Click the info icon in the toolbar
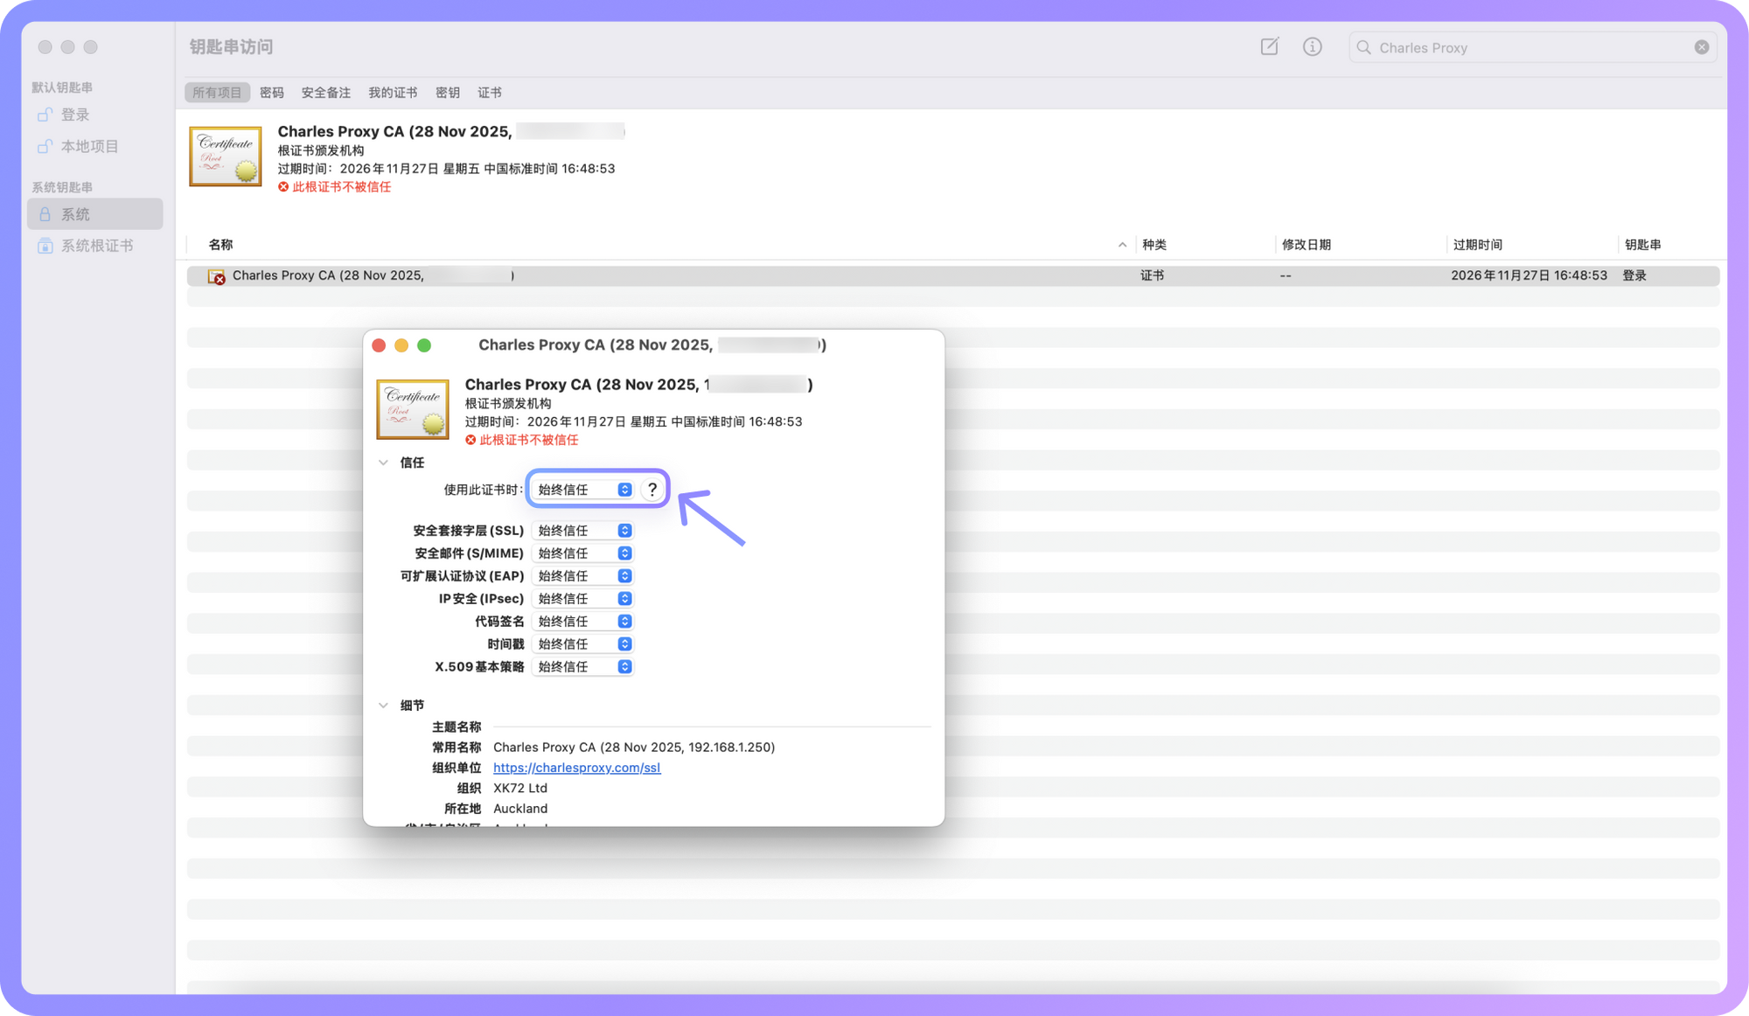1749x1016 pixels. point(1312,47)
